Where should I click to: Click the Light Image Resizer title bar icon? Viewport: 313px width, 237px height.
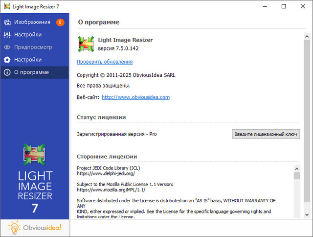click(7, 6)
